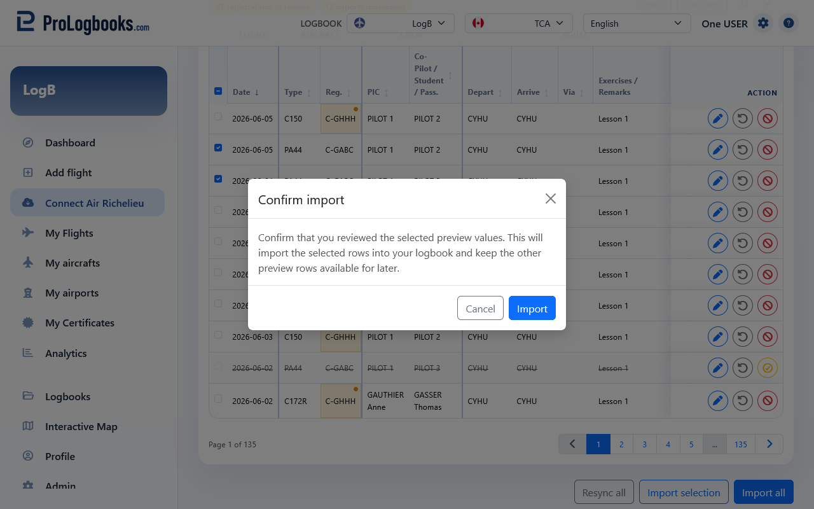Image resolution: width=814 pixels, height=509 pixels.
Task: Click the Import all button
Action: point(764,492)
